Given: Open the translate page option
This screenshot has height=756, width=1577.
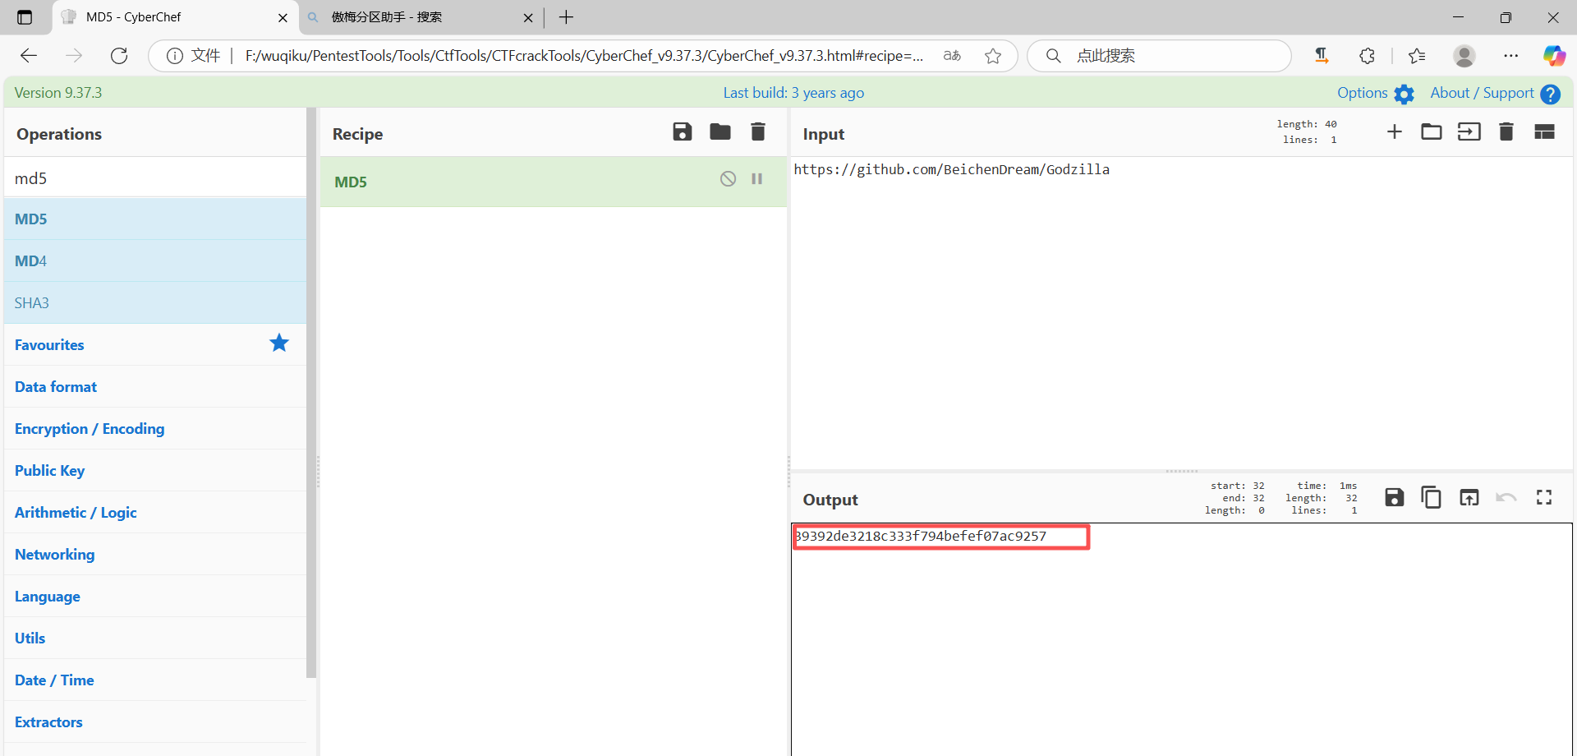Looking at the screenshot, I should point(952,56).
